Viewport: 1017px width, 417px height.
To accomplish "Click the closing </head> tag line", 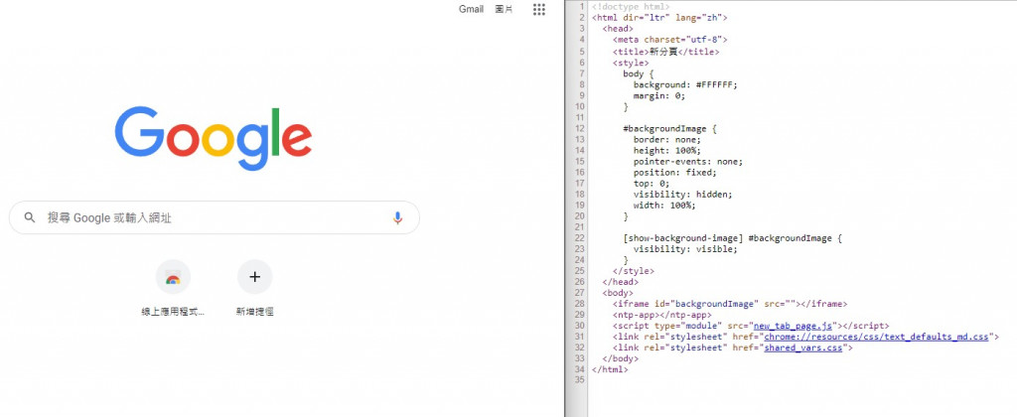I will 620,282.
